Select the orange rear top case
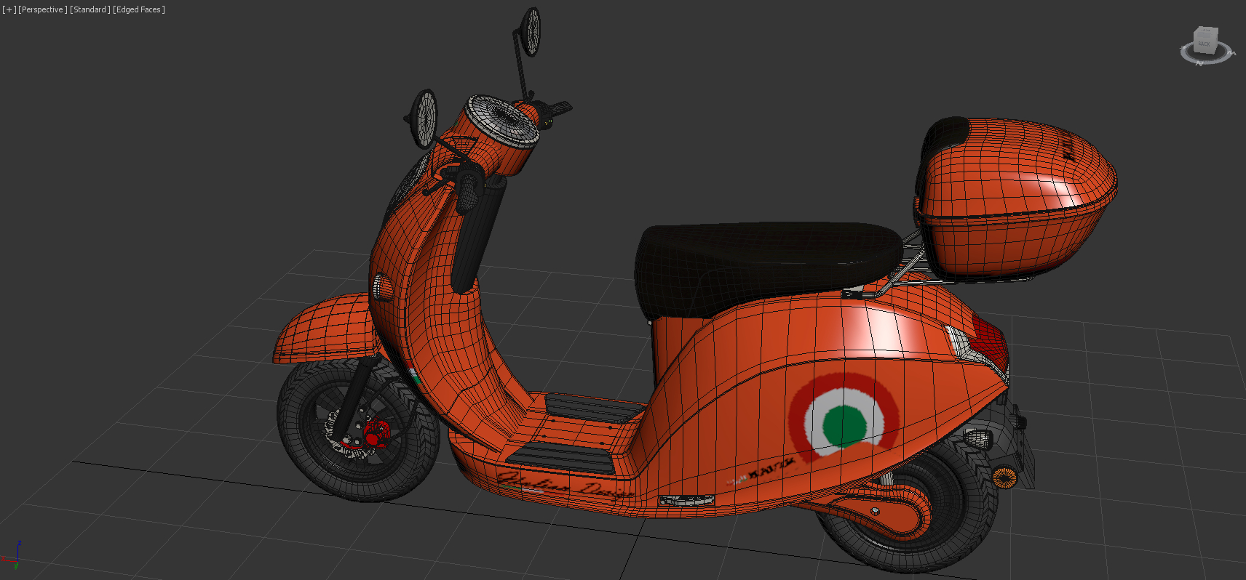The image size is (1246, 580). 1019,196
